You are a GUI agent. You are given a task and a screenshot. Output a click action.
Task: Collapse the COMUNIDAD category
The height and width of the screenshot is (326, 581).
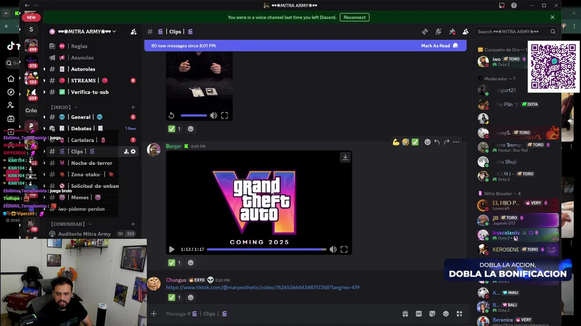(71, 224)
